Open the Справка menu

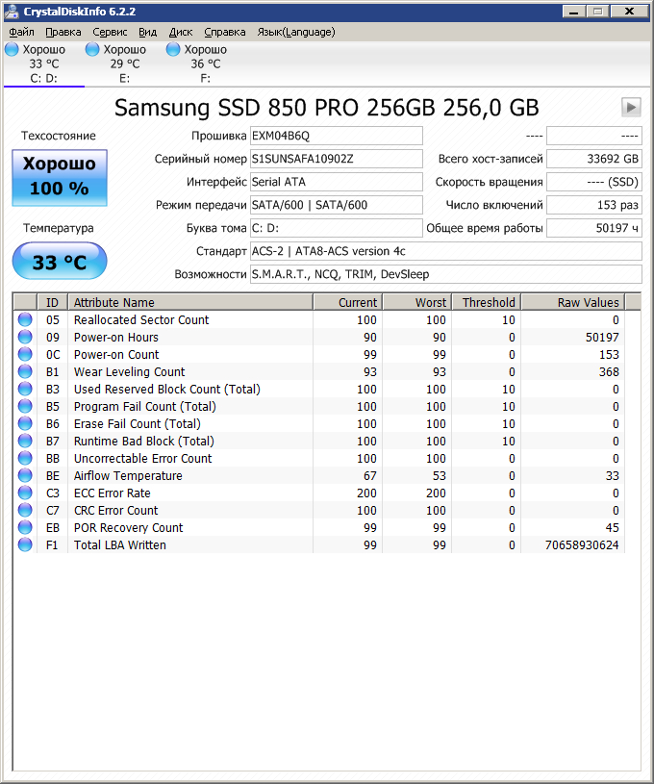(225, 32)
